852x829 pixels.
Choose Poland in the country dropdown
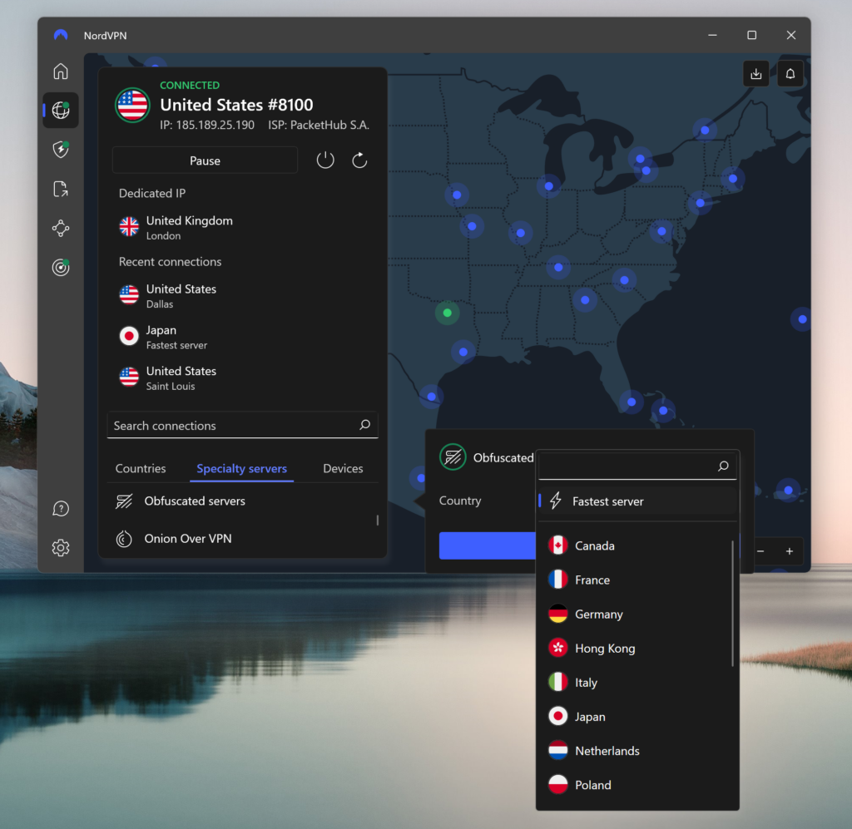tap(637, 785)
